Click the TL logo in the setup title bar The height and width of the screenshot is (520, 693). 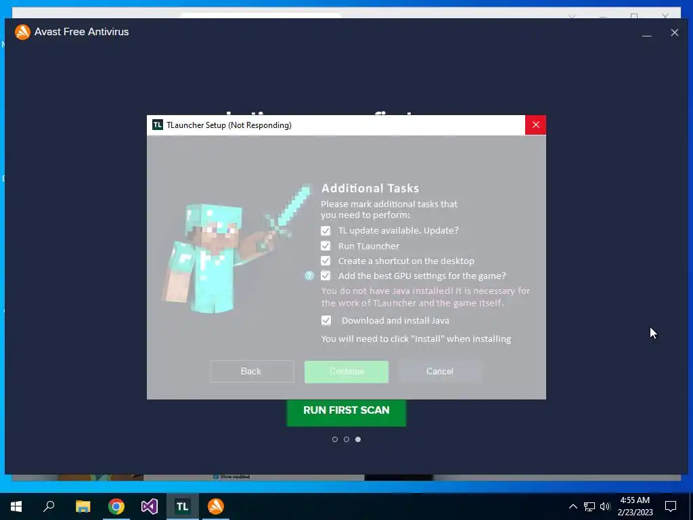pos(157,125)
